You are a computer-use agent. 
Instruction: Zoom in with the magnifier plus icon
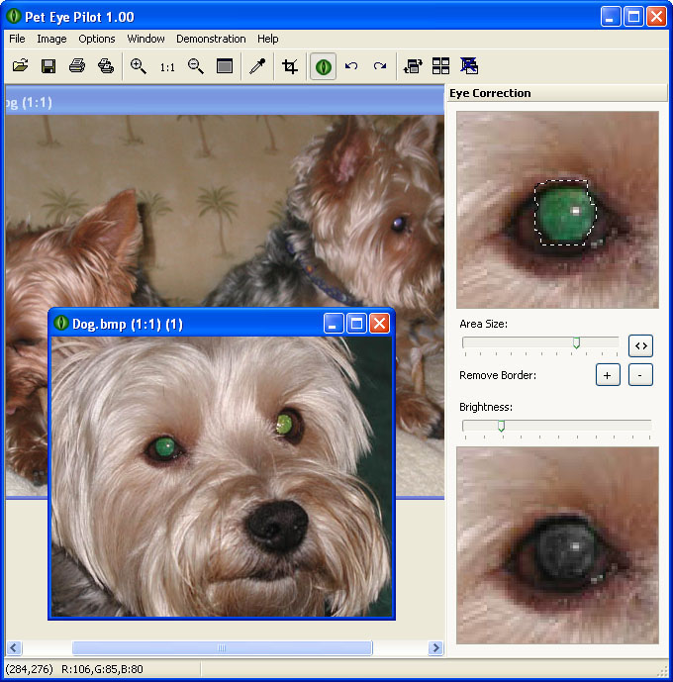pyautogui.click(x=139, y=66)
